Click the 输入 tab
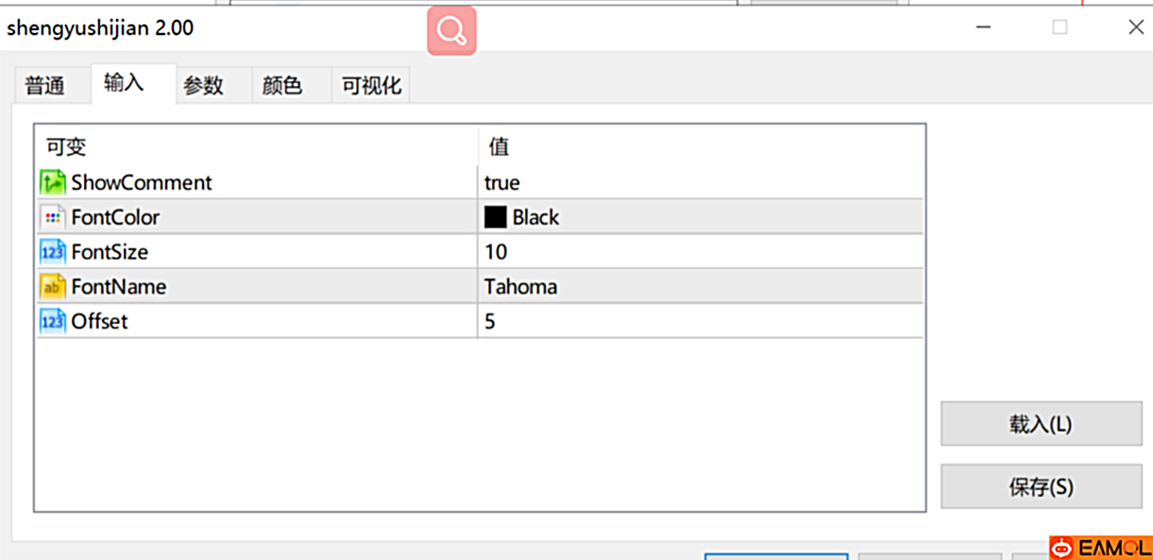The image size is (1153, 560). pyautogui.click(x=124, y=83)
